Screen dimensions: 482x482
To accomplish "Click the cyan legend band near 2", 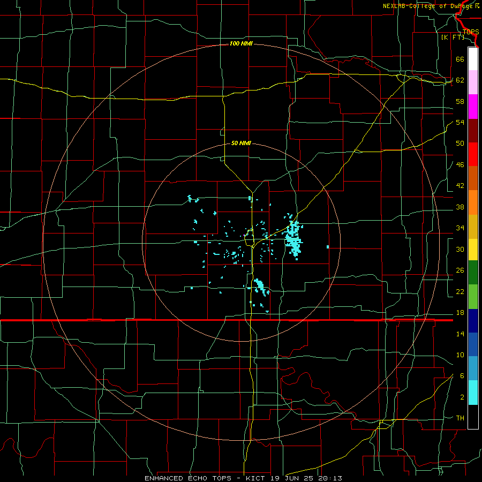I will (473, 393).
